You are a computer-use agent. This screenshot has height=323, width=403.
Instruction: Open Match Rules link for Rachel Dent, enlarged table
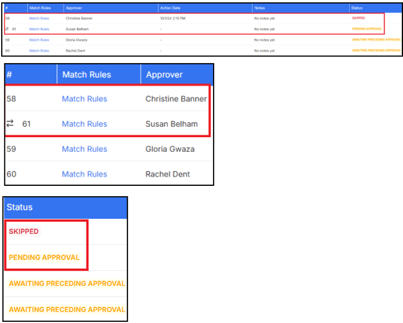pyautogui.click(x=84, y=174)
